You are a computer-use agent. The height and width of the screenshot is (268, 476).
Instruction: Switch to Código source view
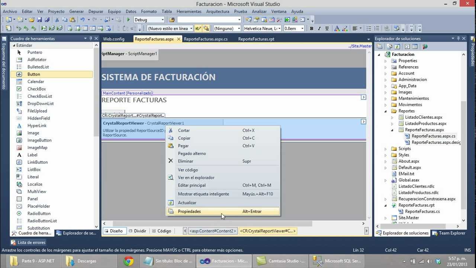(x=161, y=231)
